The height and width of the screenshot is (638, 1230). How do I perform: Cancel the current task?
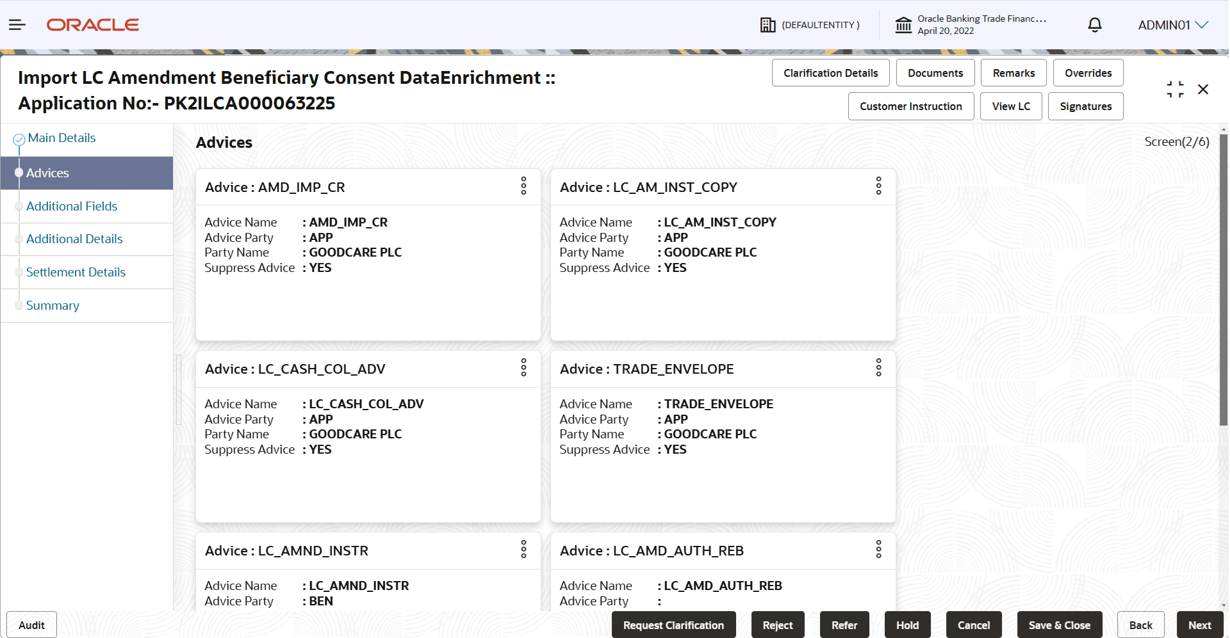point(974,625)
